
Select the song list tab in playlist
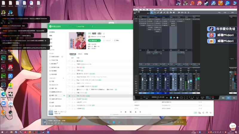(73, 54)
